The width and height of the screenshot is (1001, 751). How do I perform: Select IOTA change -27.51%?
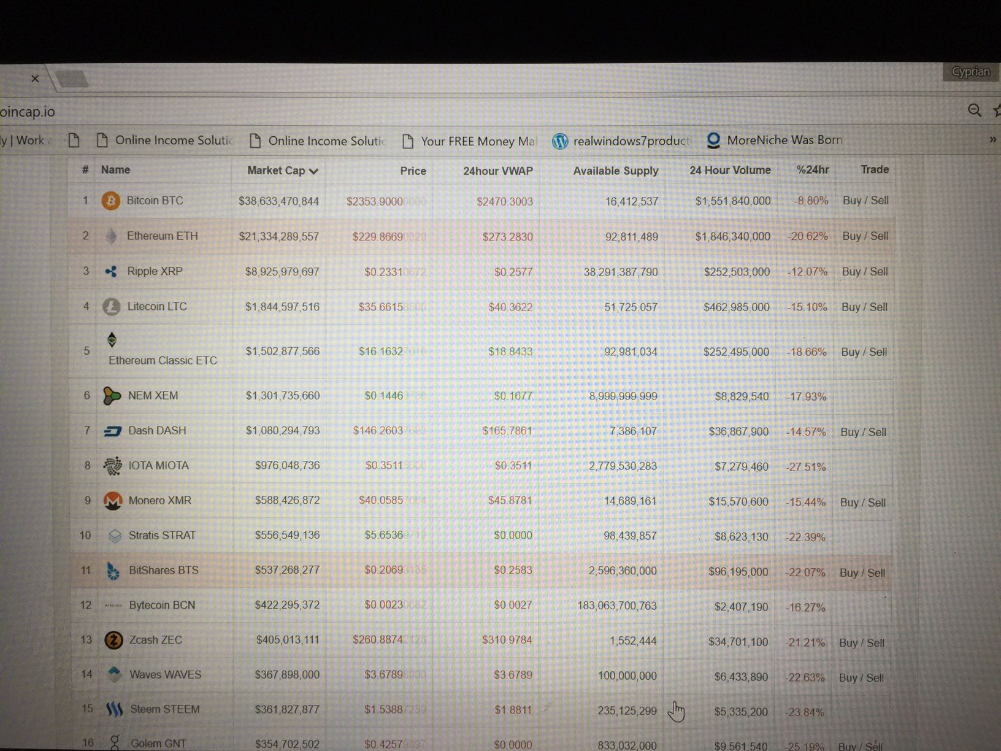point(805,467)
